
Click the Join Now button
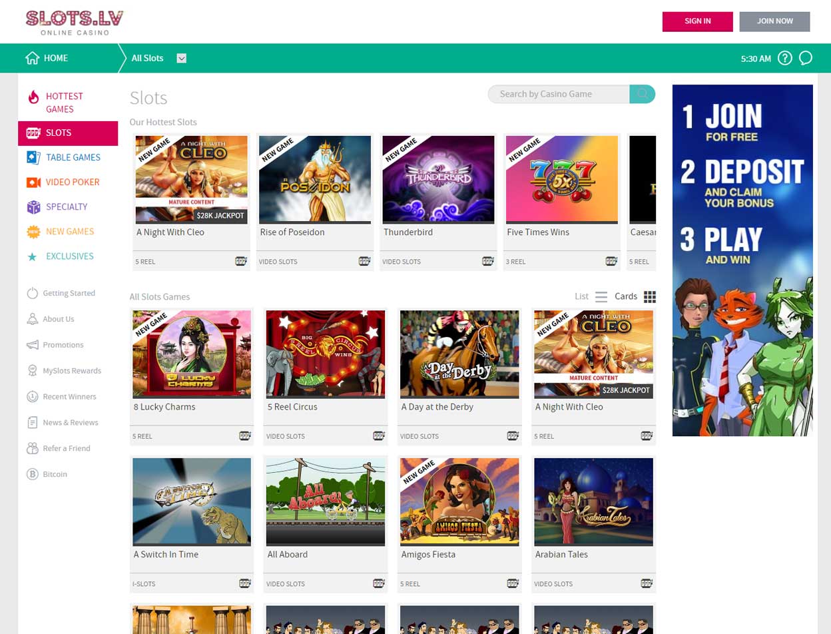tap(774, 21)
